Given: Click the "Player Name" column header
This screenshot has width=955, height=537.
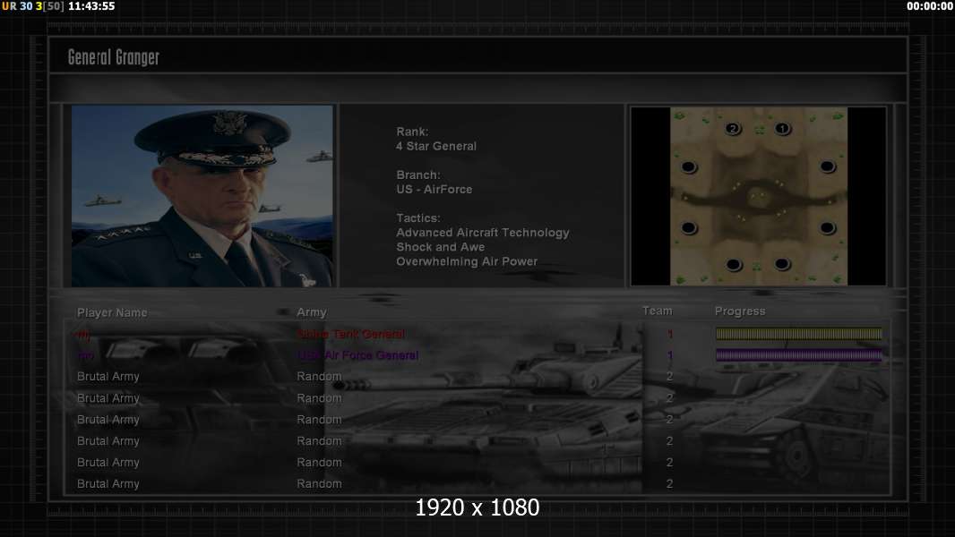Looking at the screenshot, I should [112, 312].
